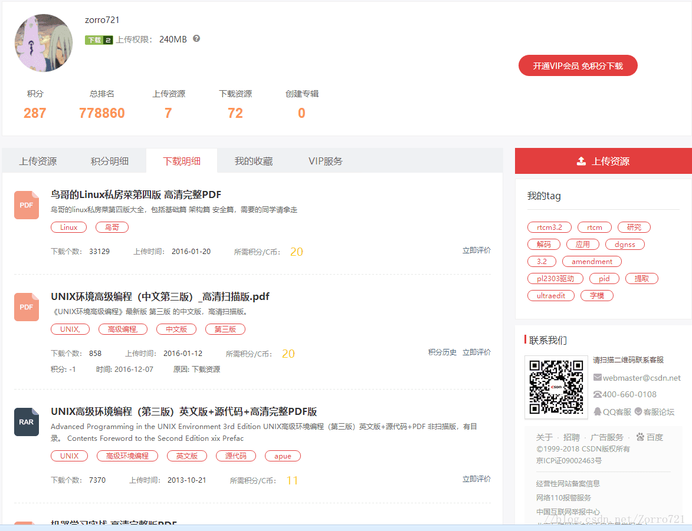This screenshot has width=692, height=531.
Task: Click the pid tag
Action: coord(604,279)
